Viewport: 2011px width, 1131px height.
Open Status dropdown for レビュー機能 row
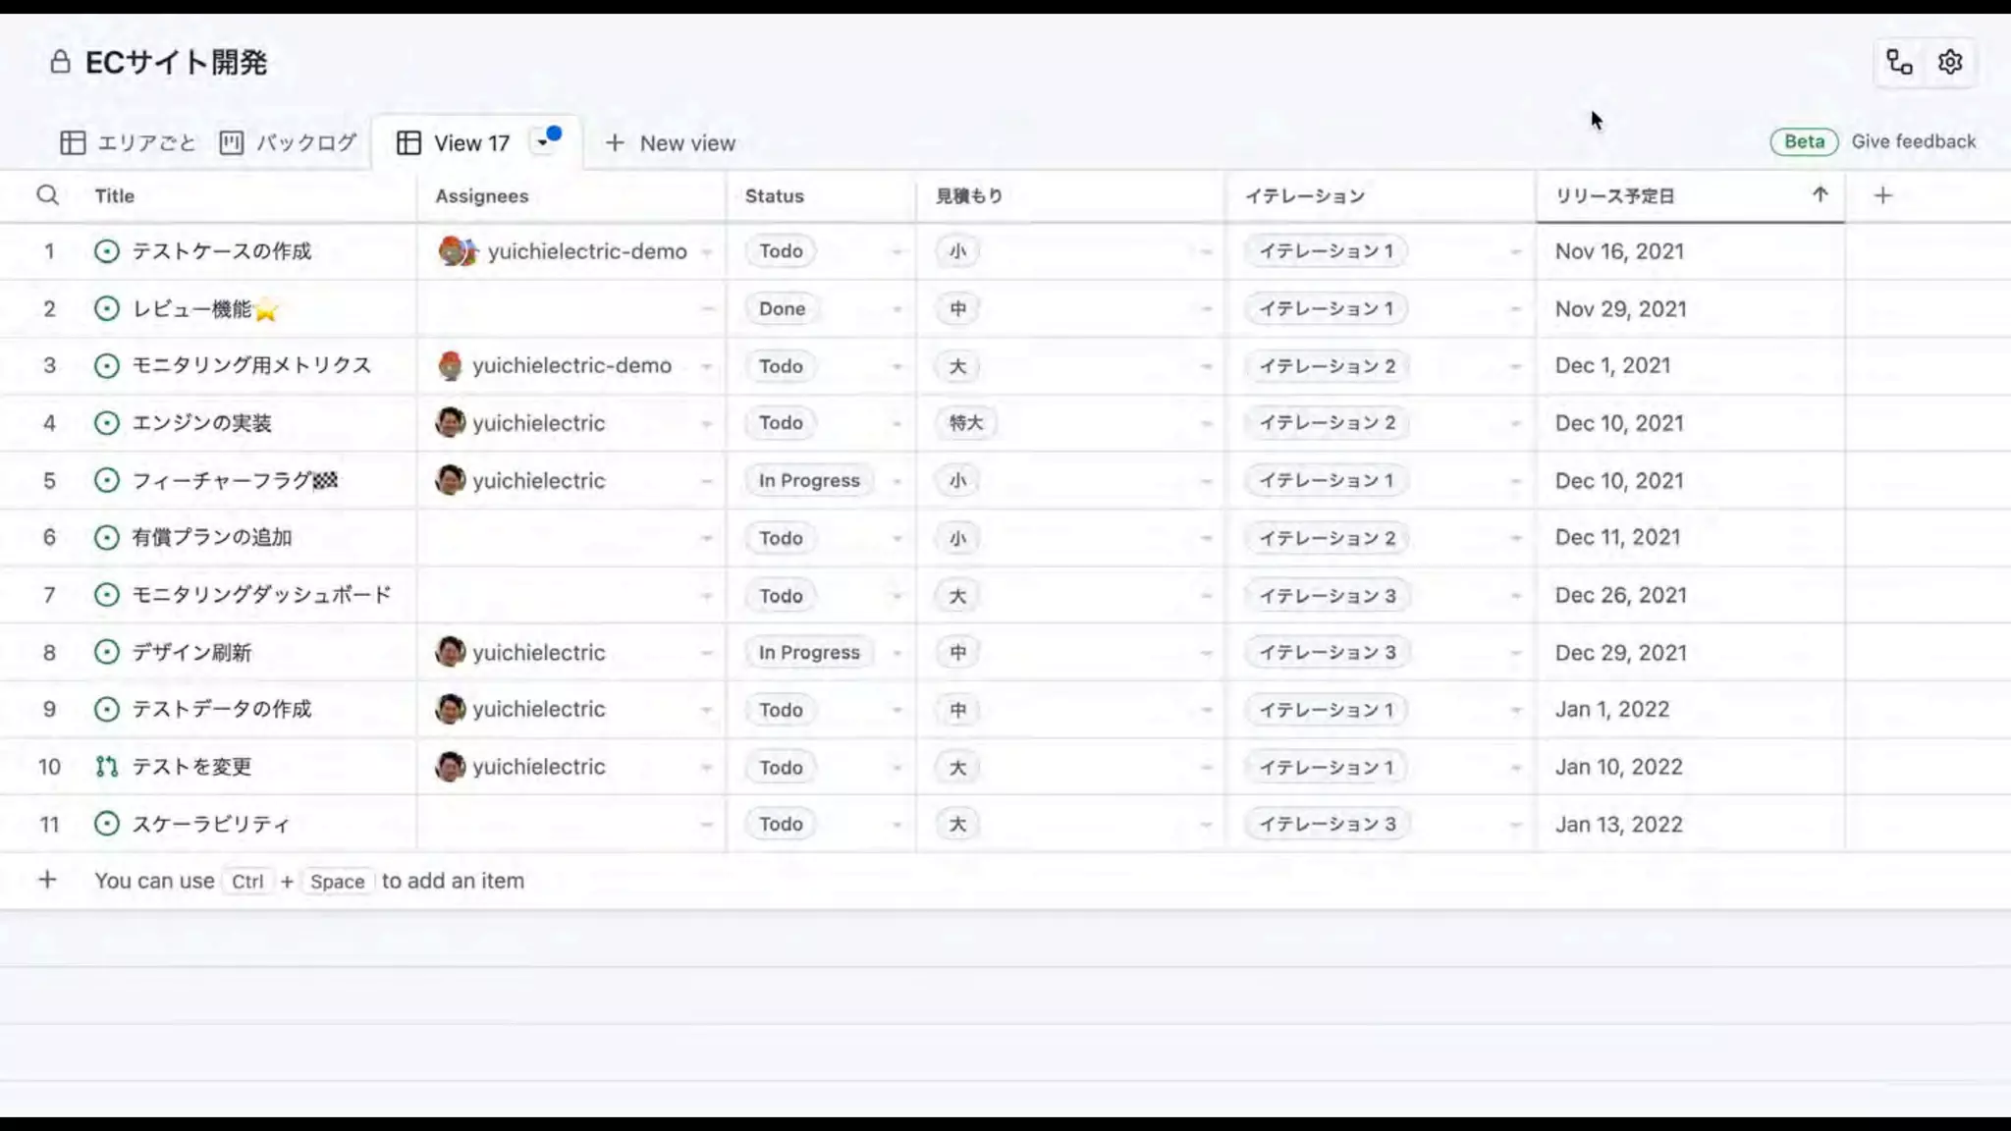pos(897,309)
